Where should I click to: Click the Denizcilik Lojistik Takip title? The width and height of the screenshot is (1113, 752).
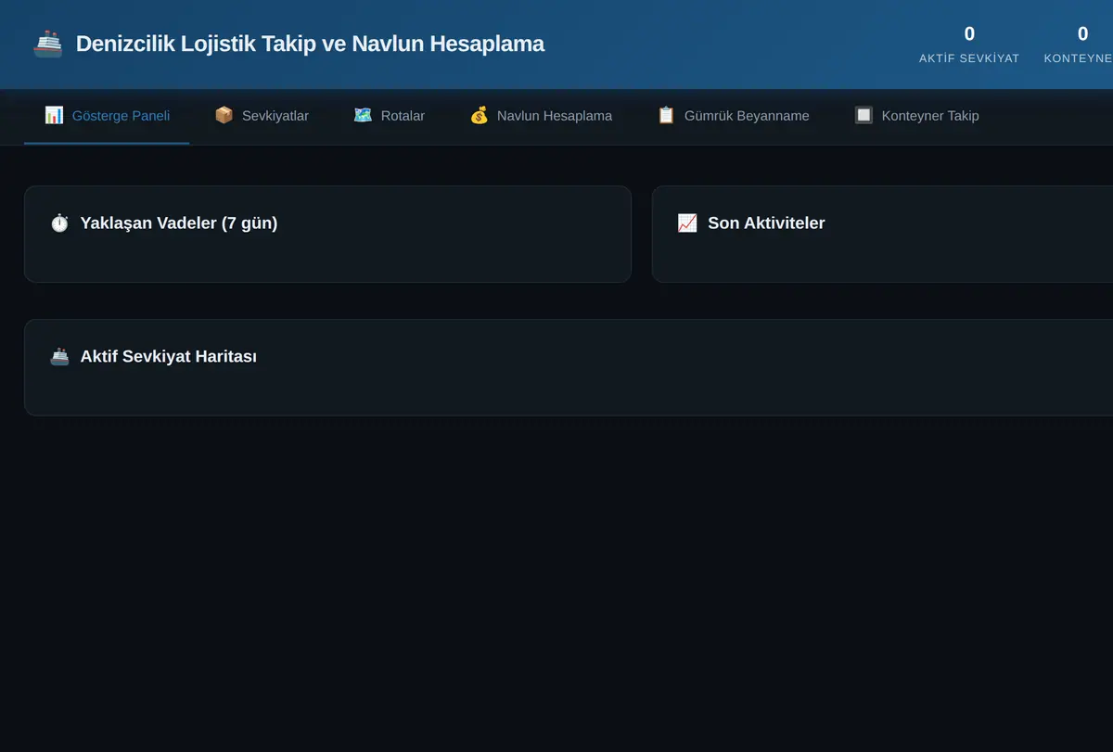click(x=310, y=44)
